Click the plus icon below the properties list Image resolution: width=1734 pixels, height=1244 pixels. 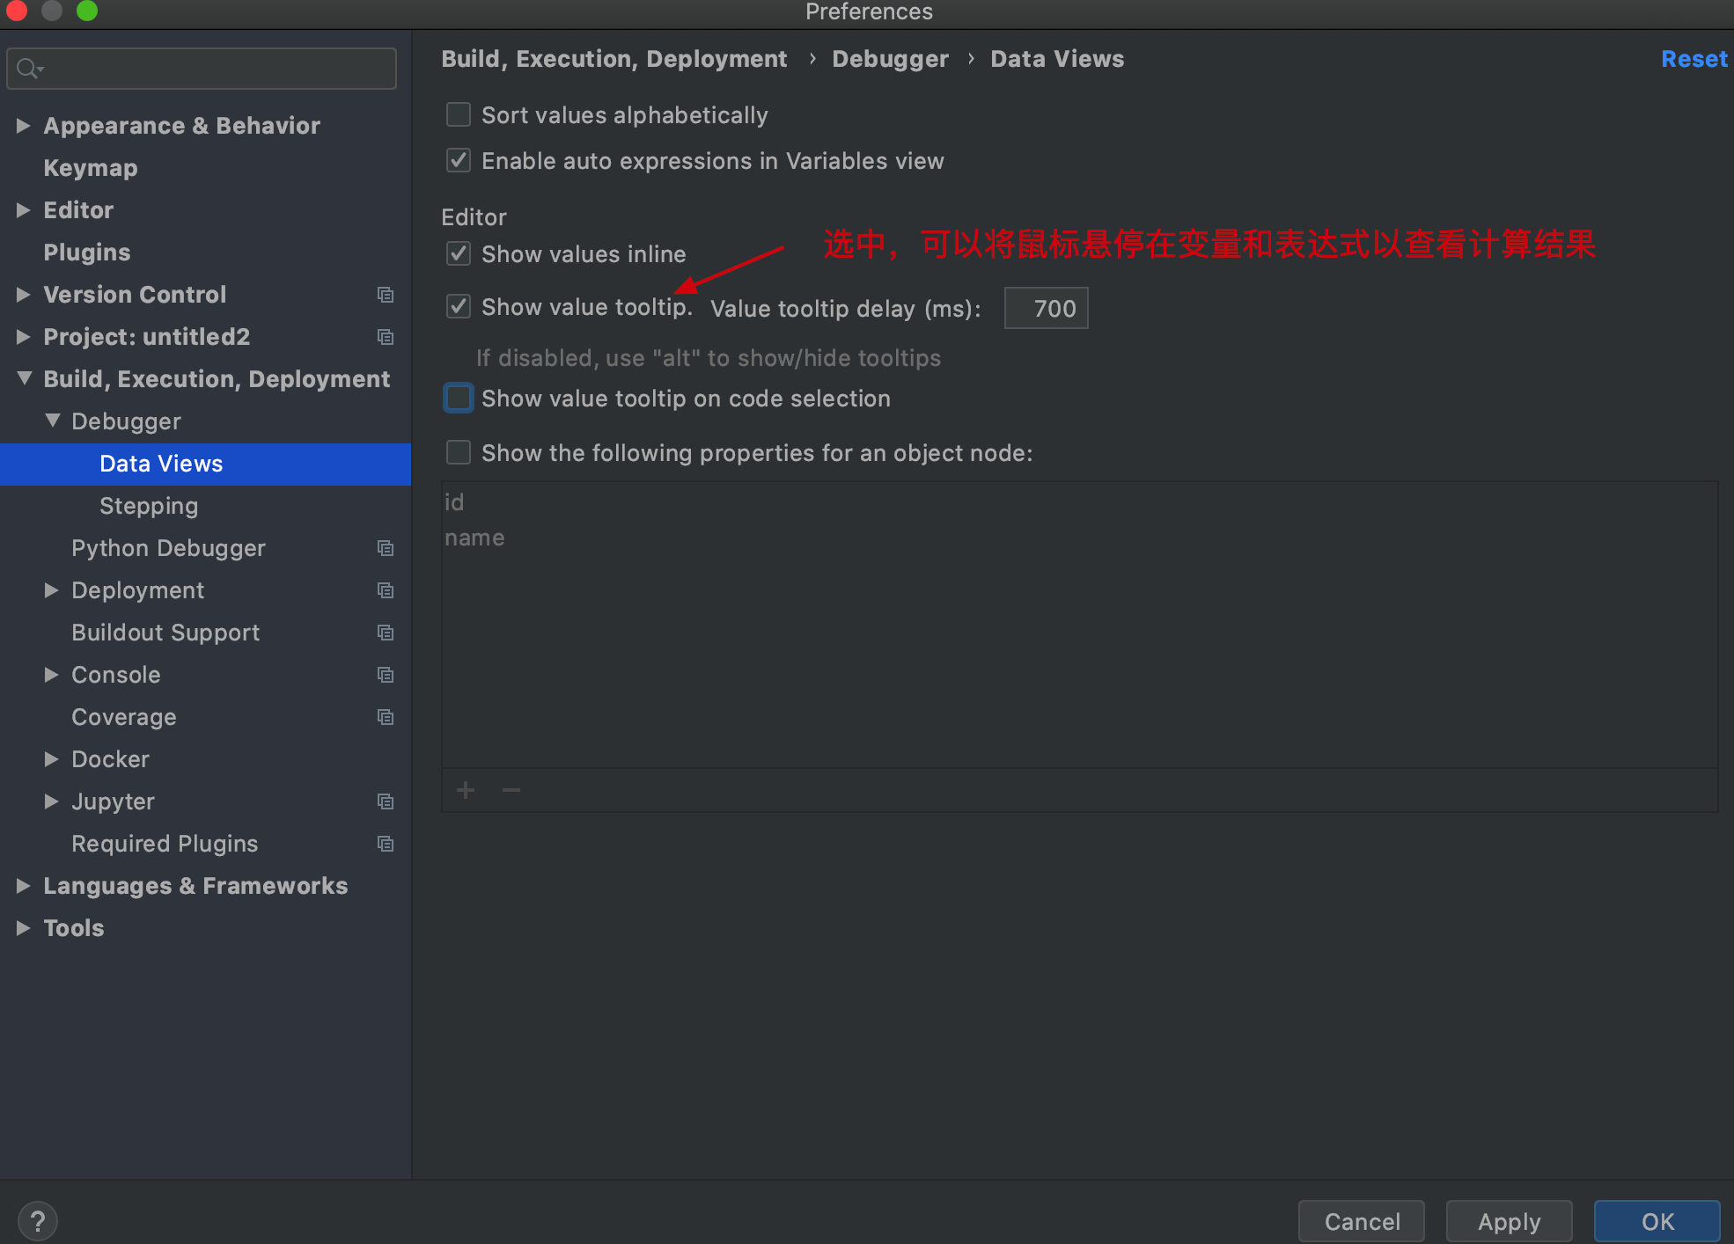click(466, 790)
